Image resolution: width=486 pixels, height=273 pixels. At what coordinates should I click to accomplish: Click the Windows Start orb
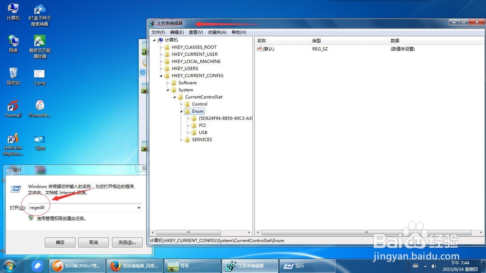(x=10, y=266)
